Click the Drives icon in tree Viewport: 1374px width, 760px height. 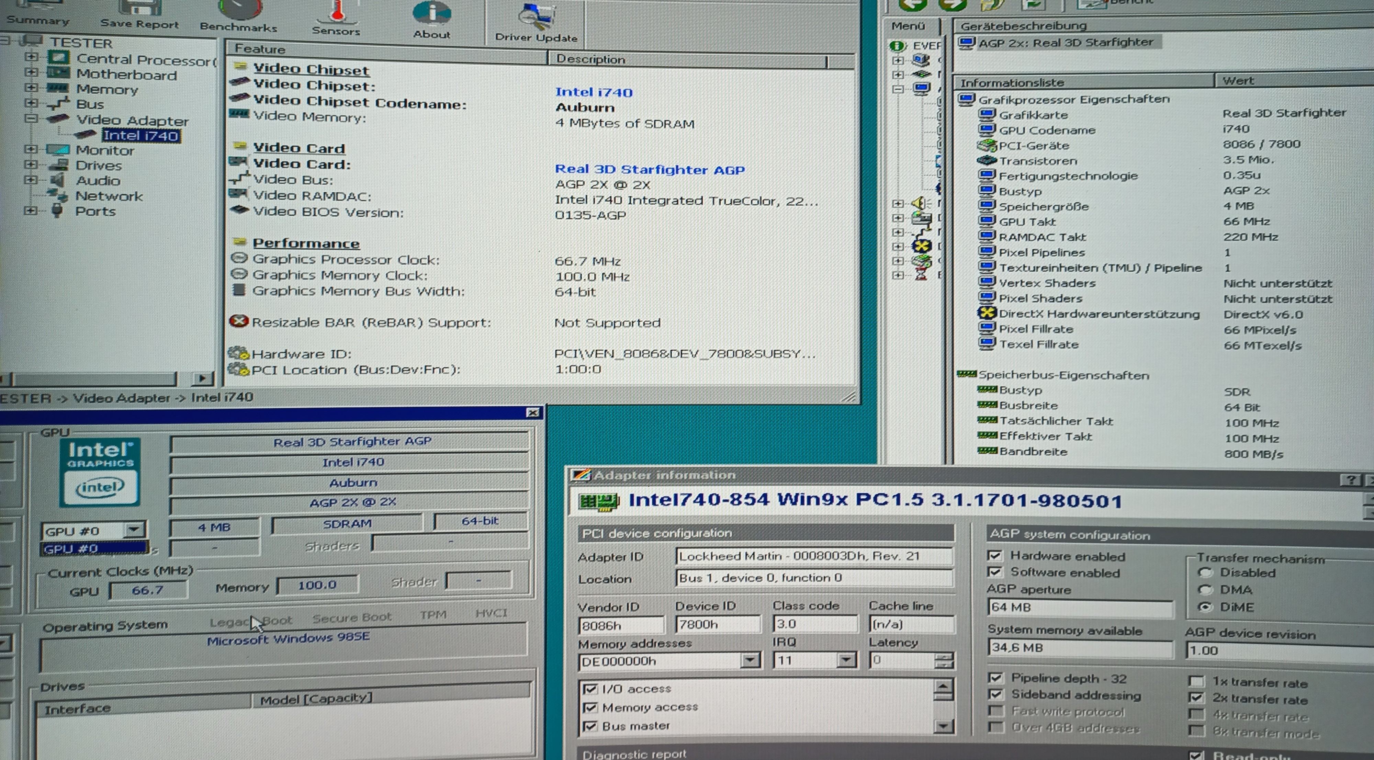(59, 164)
